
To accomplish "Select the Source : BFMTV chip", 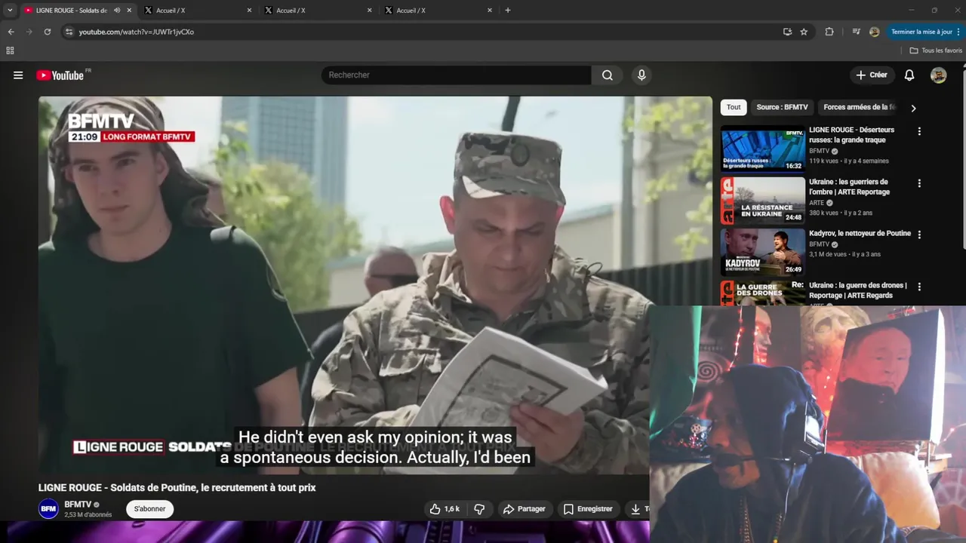I will 782,107.
